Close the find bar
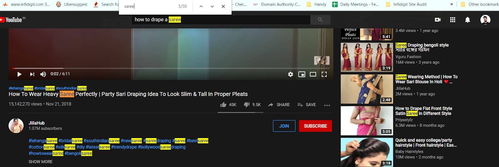This screenshot has width=499, height=167. [223, 6]
